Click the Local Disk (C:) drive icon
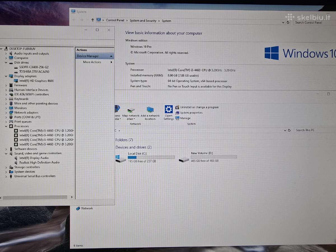This screenshot has width=336, height=252. [x=121, y=158]
